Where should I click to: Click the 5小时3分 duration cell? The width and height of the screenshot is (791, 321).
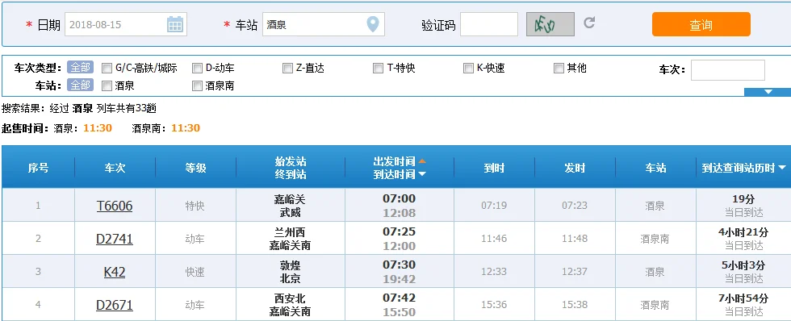click(743, 265)
